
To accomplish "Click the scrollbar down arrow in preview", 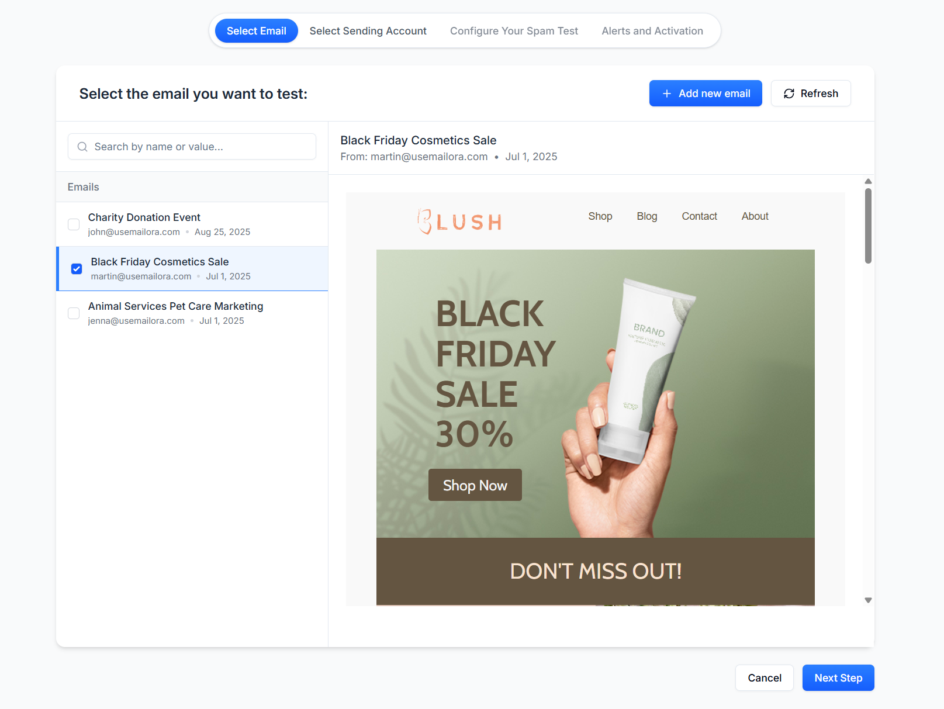I will pyautogui.click(x=868, y=600).
